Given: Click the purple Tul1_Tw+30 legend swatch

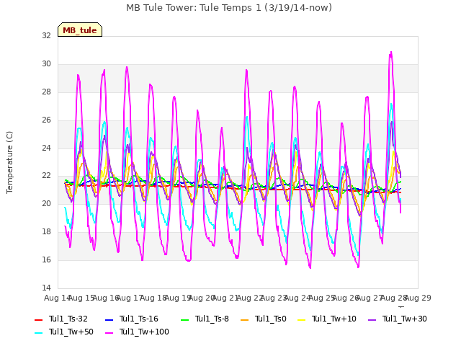Looking at the screenshot, I should click(x=372, y=319).
